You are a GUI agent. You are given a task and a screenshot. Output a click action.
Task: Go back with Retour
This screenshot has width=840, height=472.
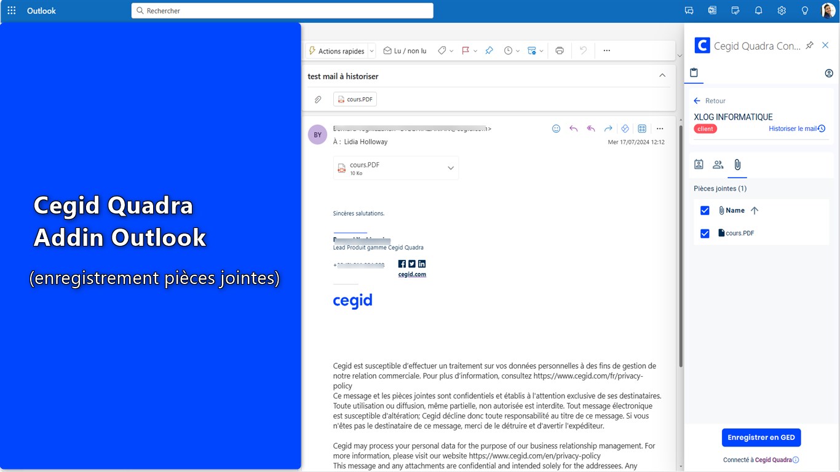(x=710, y=101)
